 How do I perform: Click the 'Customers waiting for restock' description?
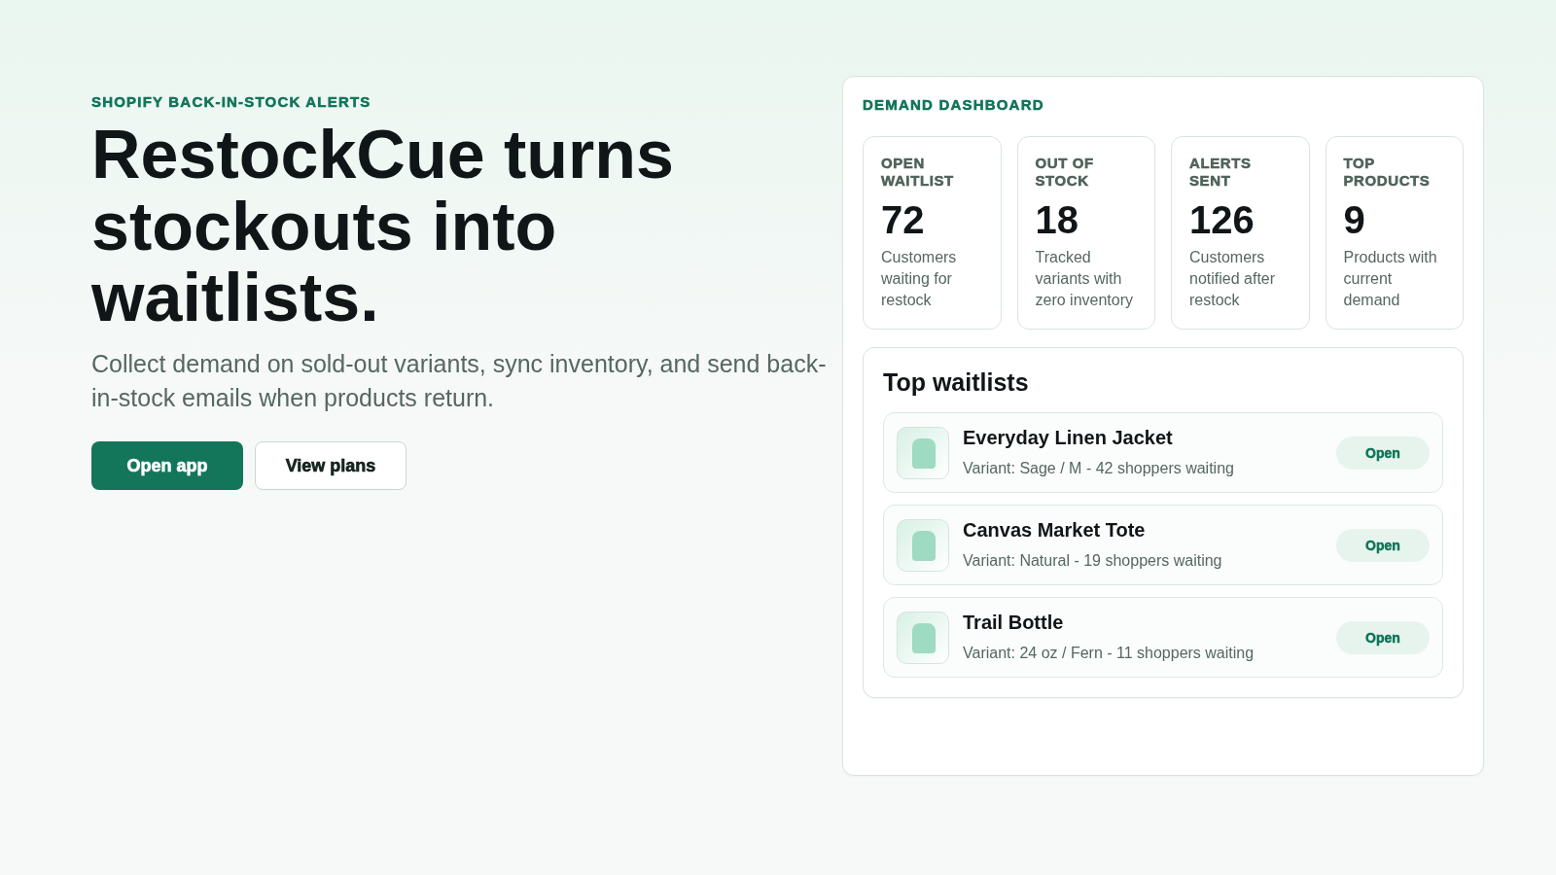pyautogui.click(x=918, y=278)
